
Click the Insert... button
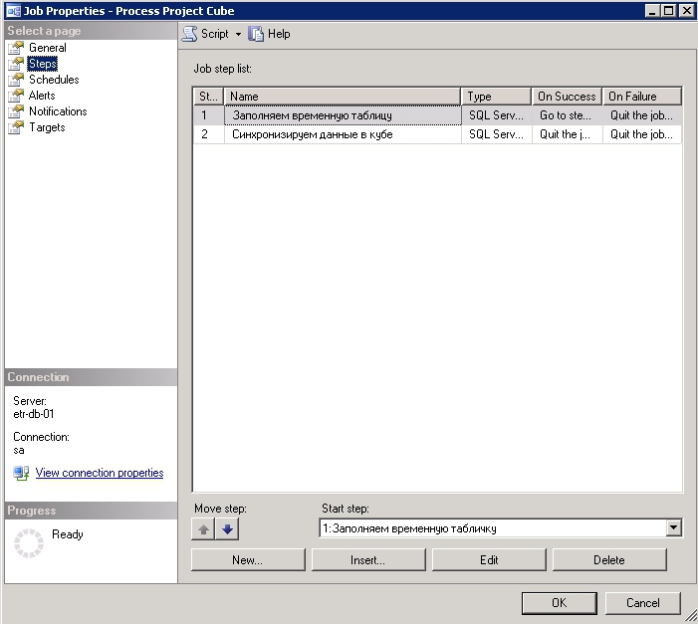[368, 560]
